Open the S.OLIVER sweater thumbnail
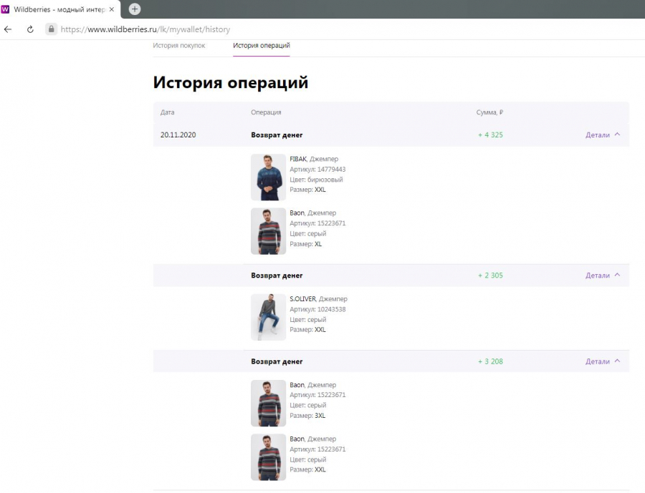The height and width of the screenshot is (493, 645). tap(268, 317)
